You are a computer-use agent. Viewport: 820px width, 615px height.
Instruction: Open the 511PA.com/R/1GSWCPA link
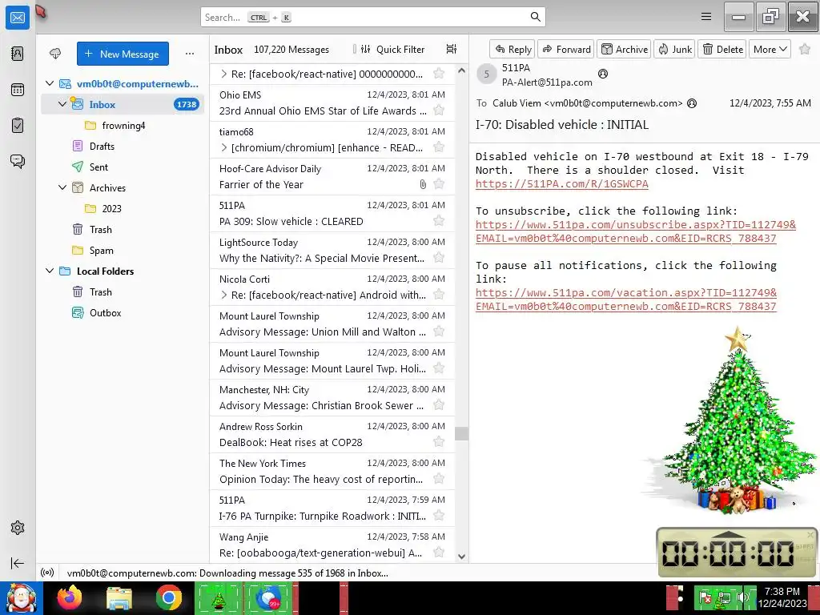[x=561, y=183]
